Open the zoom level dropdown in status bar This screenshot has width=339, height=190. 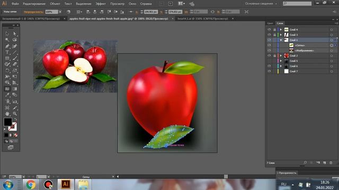(23, 177)
